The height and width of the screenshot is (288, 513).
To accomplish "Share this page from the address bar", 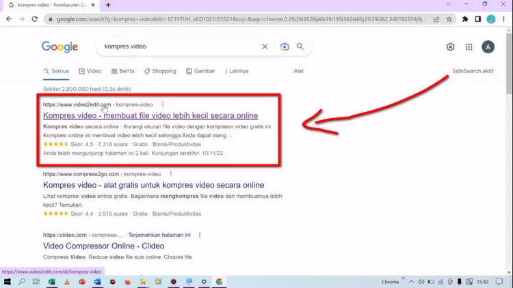I will pyautogui.click(x=436, y=19).
